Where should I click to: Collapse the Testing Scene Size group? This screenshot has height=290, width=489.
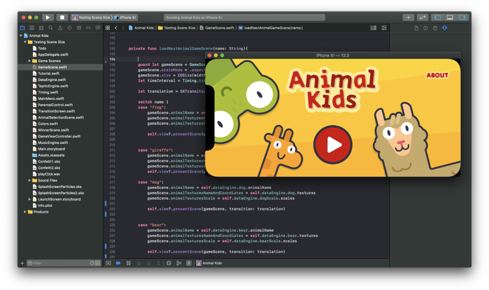click(25, 42)
